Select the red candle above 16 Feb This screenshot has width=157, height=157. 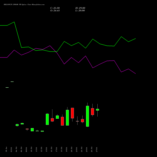52,120
